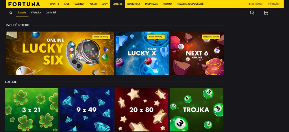
Task: Open the Jak hrát? tab
Action: [x=51, y=13]
